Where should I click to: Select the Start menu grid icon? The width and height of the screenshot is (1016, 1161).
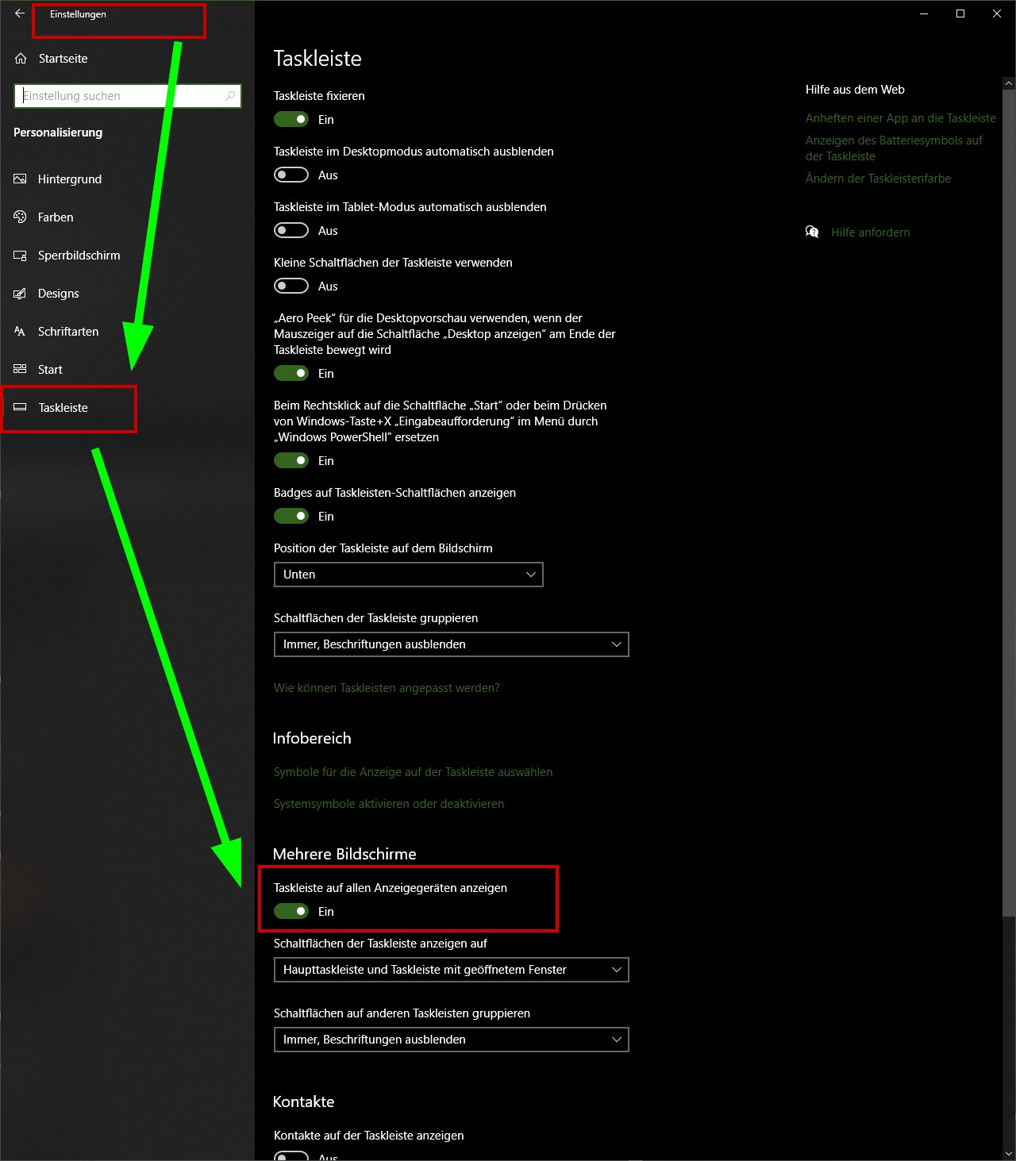[x=20, y=369]
